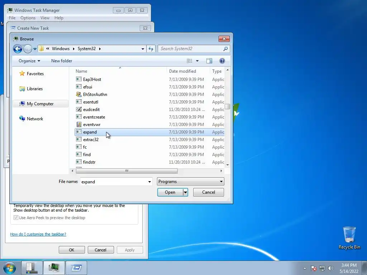This screenshot has height=275, width=367.
Task: Expand the arrow after Windows breadcrumb
Action: click(x=73, y=49)
